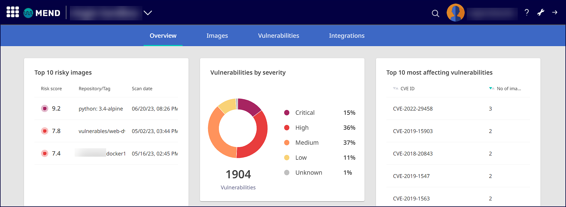
Task: Click the Critical severity color dot
Action: [287, 113]
